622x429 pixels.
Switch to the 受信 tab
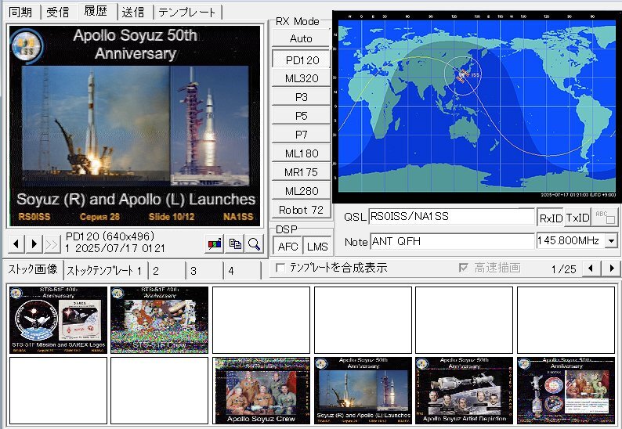coord(58,13)
